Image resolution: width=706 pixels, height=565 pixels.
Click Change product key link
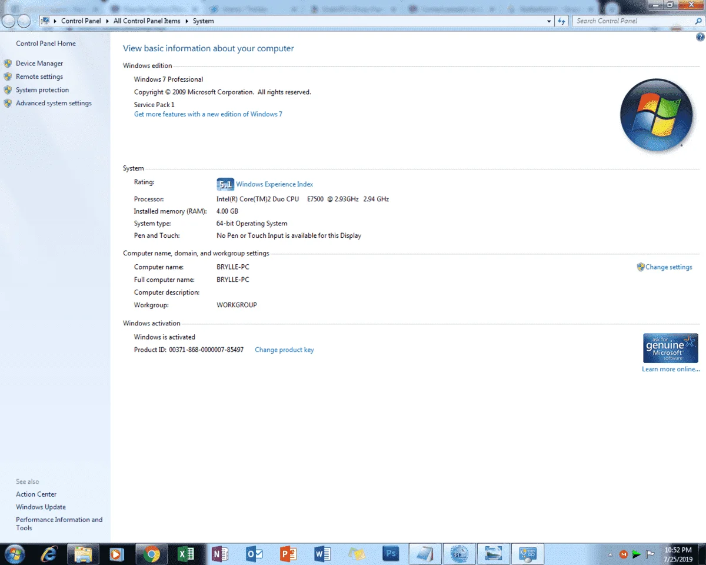(x=284, y=350)
